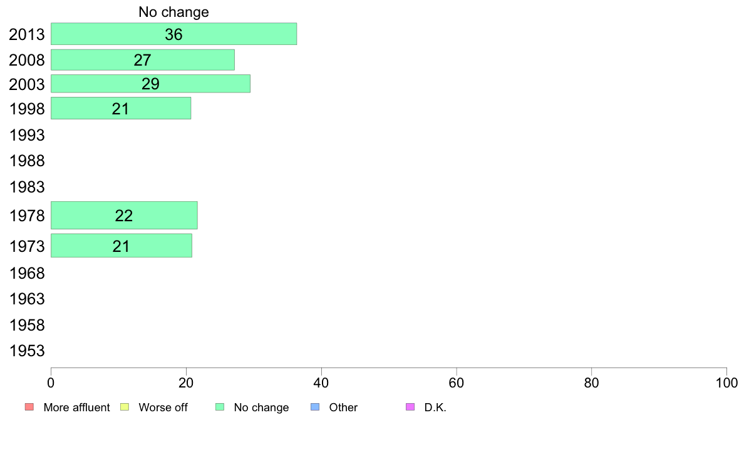Select the 2008 bar showing 27
The height and width of the screenshot is (460, 744).
[142, 60]
